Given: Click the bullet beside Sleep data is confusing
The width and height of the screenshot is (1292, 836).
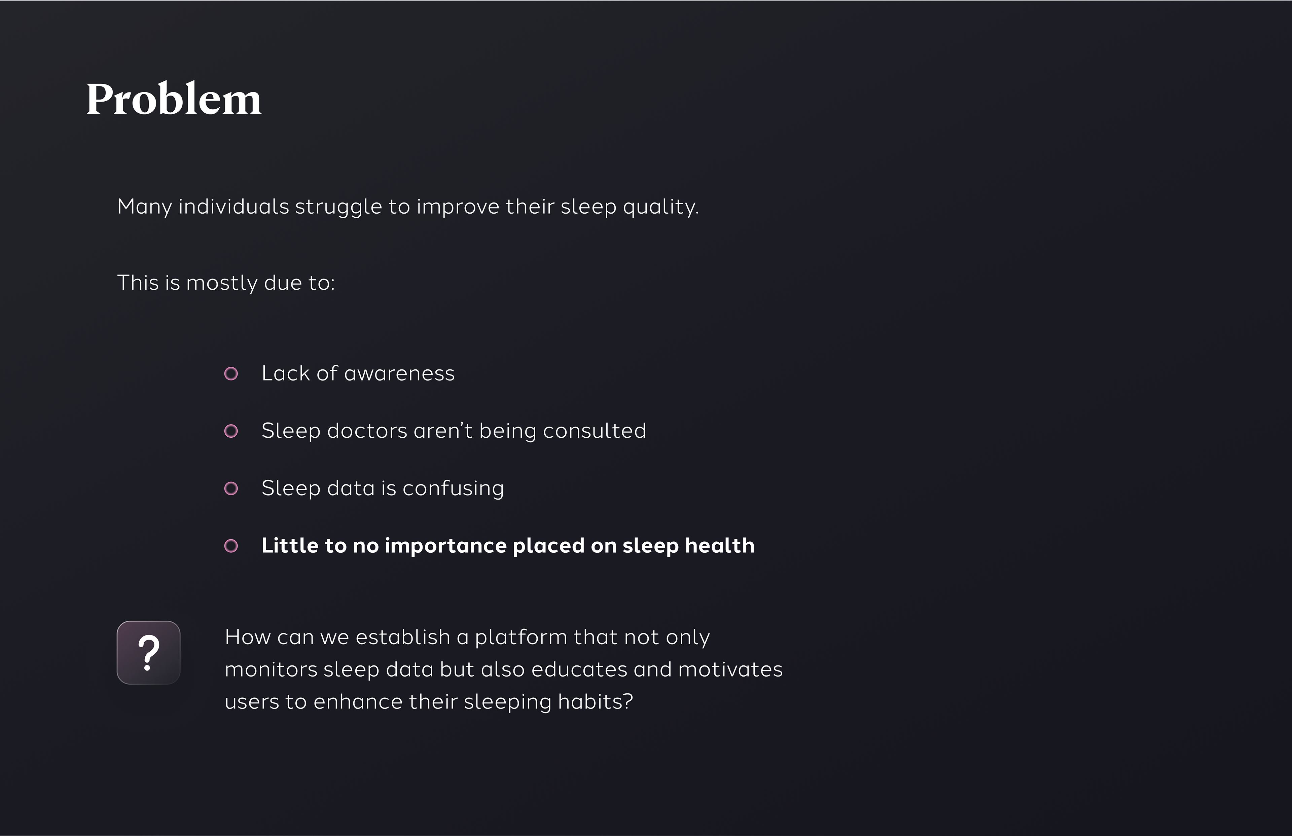Looking at the screenshot, I should [x=231, y=488].
